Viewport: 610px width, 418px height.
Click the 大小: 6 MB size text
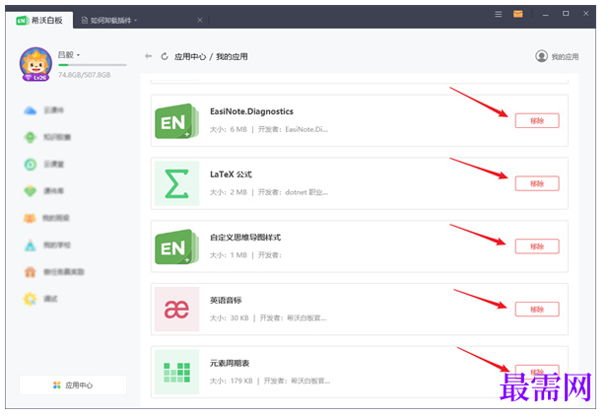[229, 129]
